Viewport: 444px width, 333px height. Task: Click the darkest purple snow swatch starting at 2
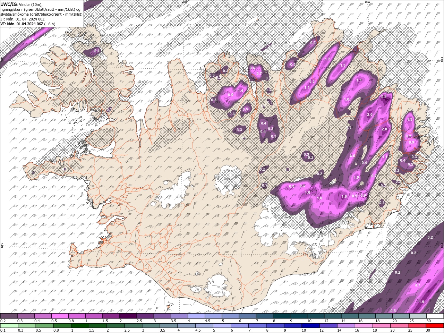[x=128, y=316]
